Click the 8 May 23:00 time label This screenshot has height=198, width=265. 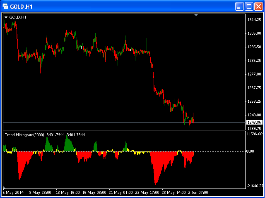[x=40, y=192]
